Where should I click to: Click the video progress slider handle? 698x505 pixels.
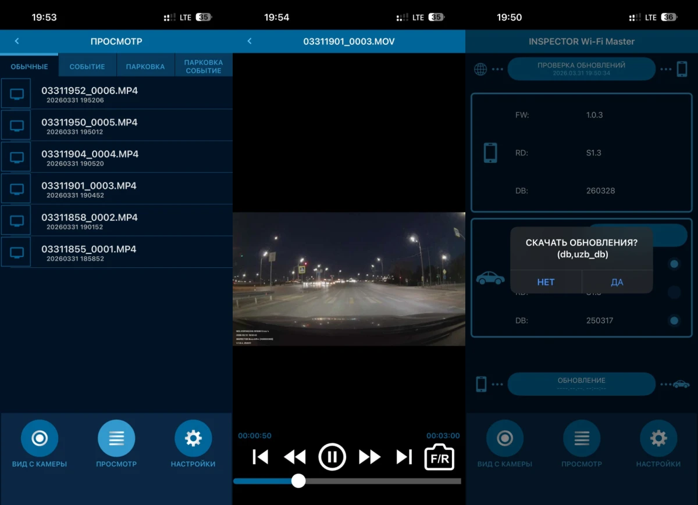click(298, 481)
